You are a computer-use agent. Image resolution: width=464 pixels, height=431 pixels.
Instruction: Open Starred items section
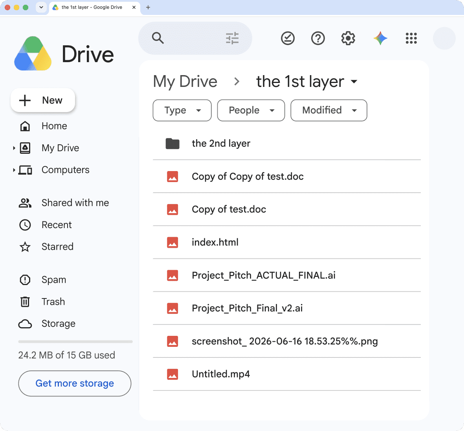point(57,247)
